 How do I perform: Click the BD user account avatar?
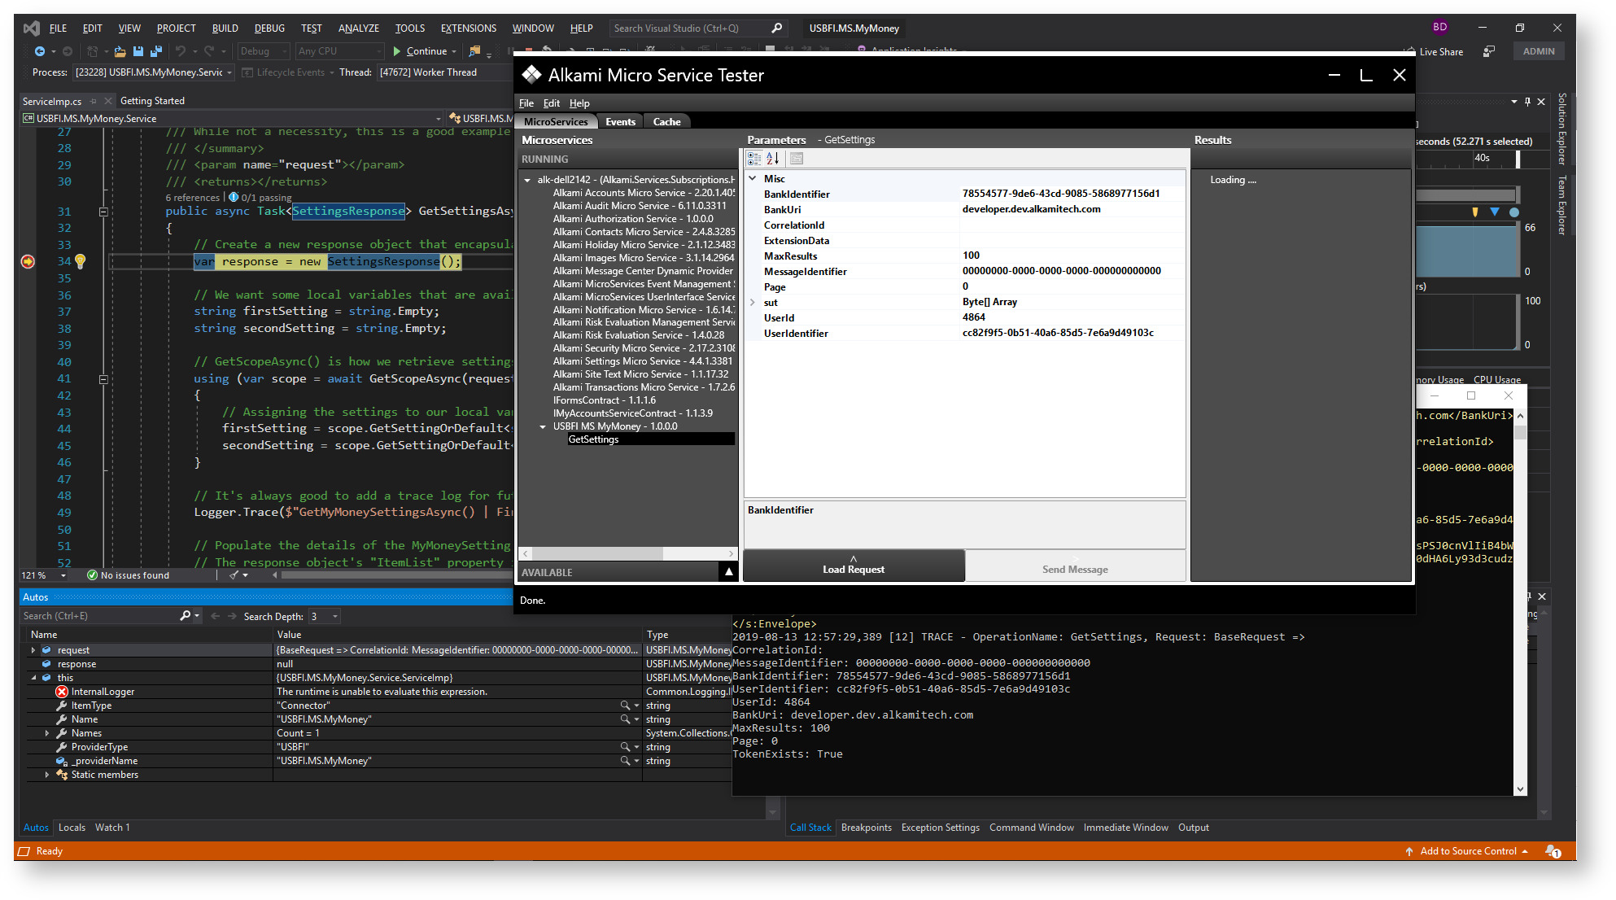(1439, 27)
